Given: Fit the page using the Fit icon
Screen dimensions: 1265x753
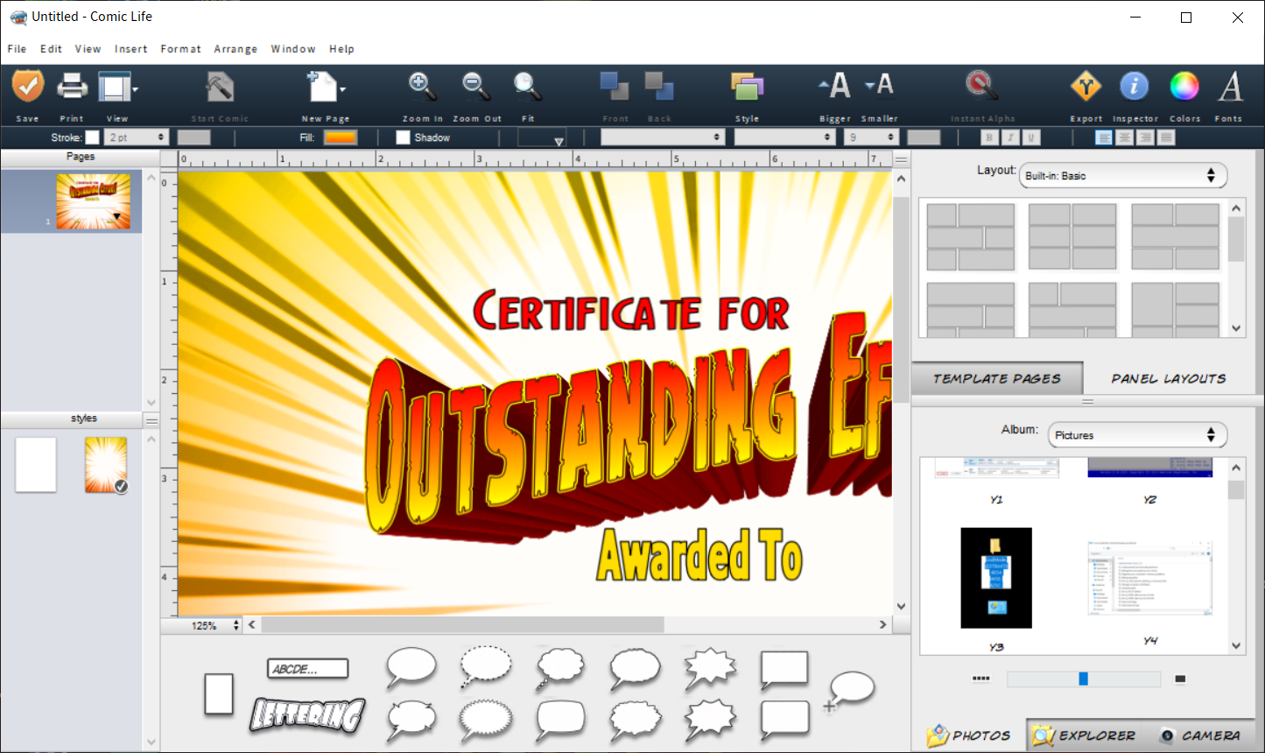Looking at the screenshot, I should [x=527, y=86].
